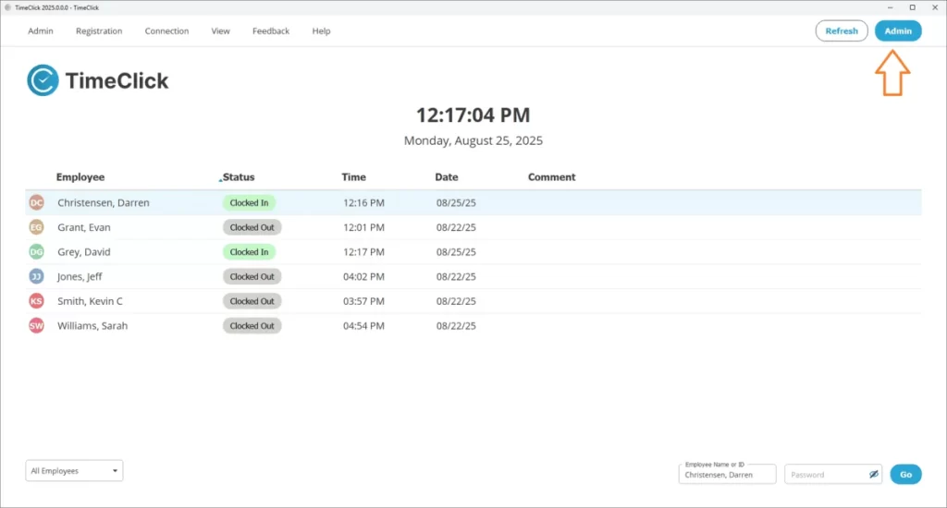This screenshot has height=508, width=947.
Task: Toggle password visibility eye icon
Action: [x=873, y=474]
